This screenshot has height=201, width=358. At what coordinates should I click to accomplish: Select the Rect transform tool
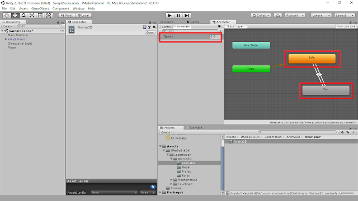(x=40, y=15)
